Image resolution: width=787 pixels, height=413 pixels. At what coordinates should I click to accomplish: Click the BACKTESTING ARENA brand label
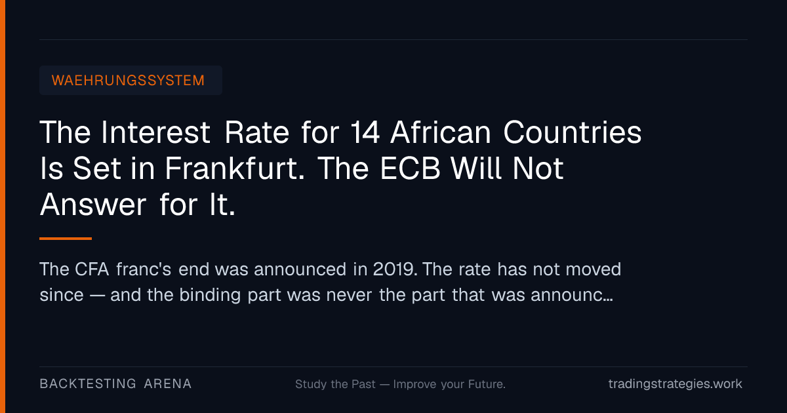point(115,384)
